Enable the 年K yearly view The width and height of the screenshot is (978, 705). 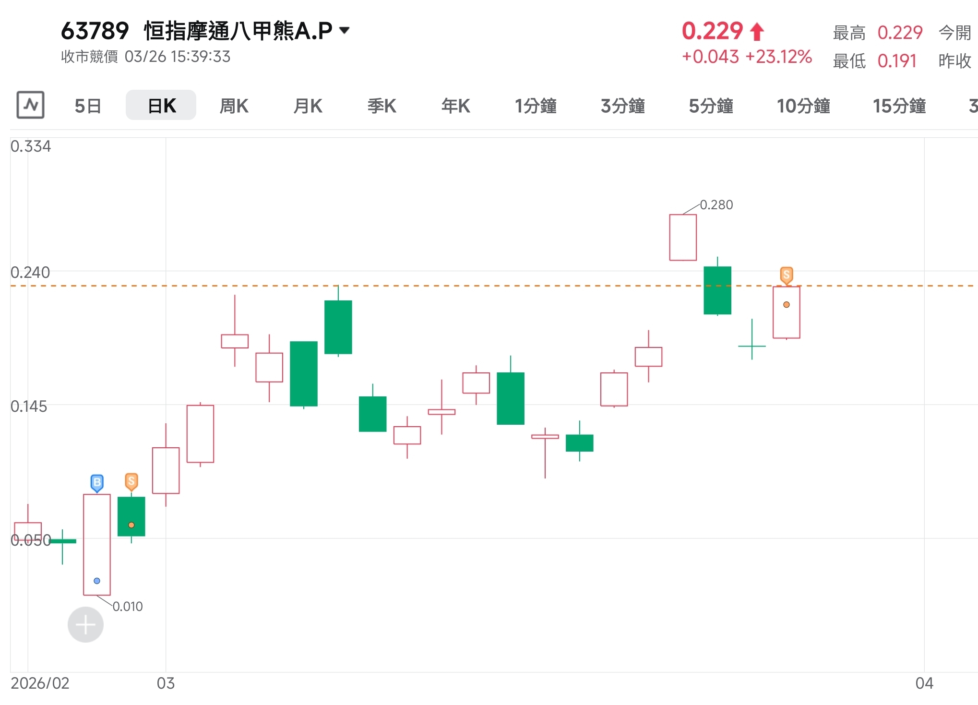(455, 106)
